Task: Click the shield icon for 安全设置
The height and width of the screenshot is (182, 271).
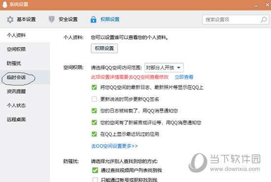Action: point(52,19)
